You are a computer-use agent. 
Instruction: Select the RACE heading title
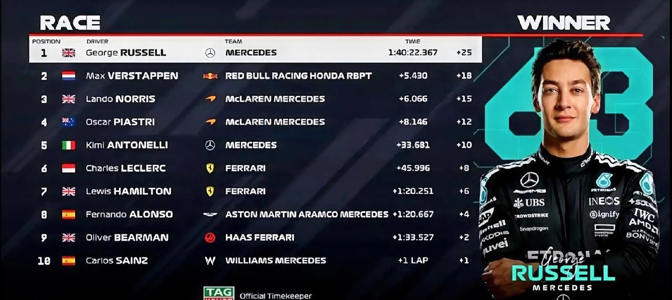pos(70,23)
